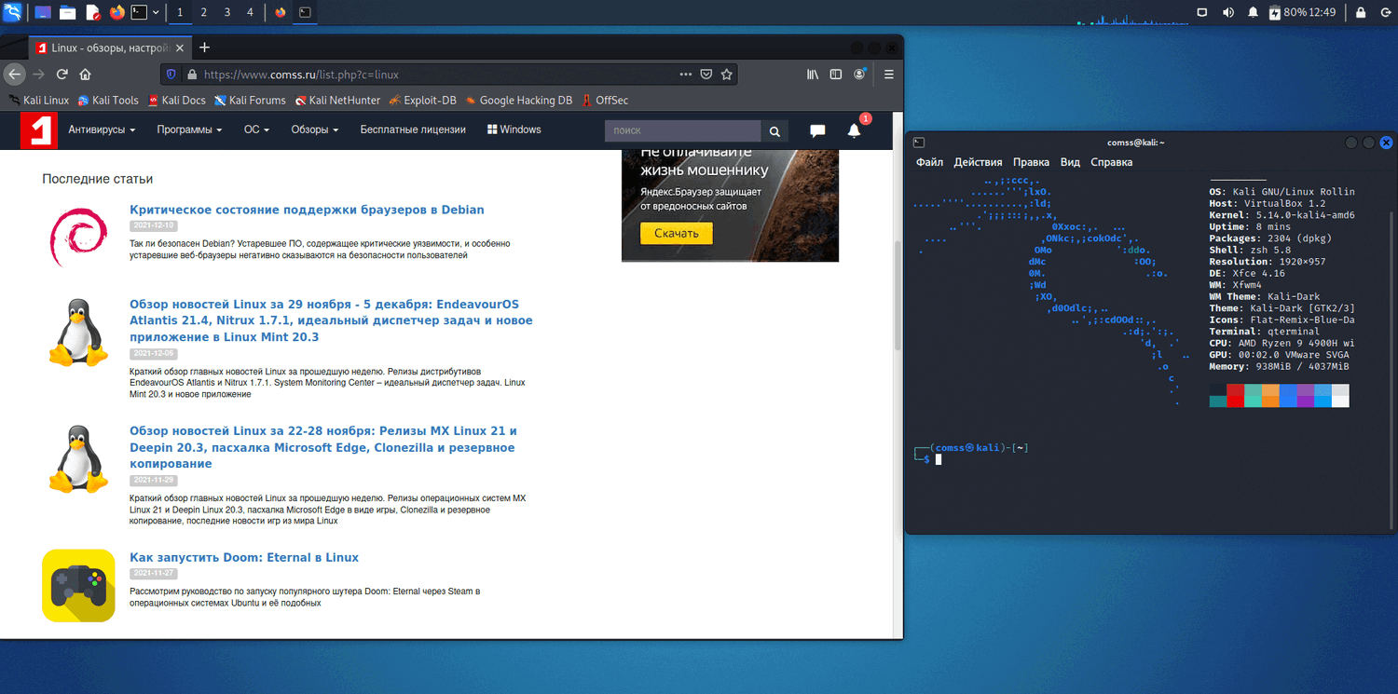Click the log out icon in the top panel
The height and width of the screenshot is (694, 1398).
coord(1384,12)
